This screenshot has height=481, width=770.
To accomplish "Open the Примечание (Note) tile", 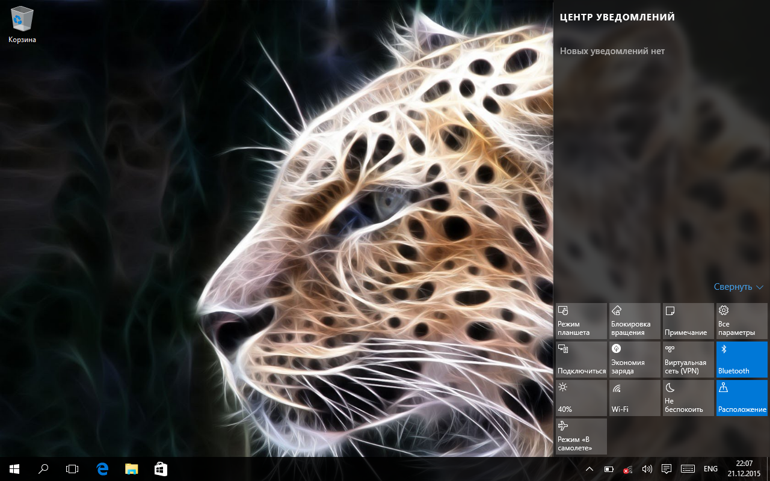I will click(x=688, y=321).
